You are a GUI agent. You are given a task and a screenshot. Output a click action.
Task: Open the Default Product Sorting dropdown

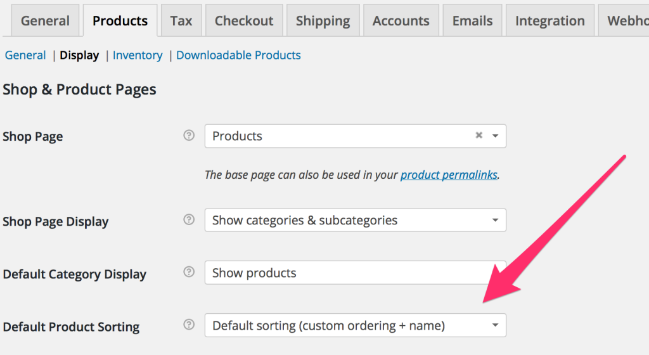355,325
